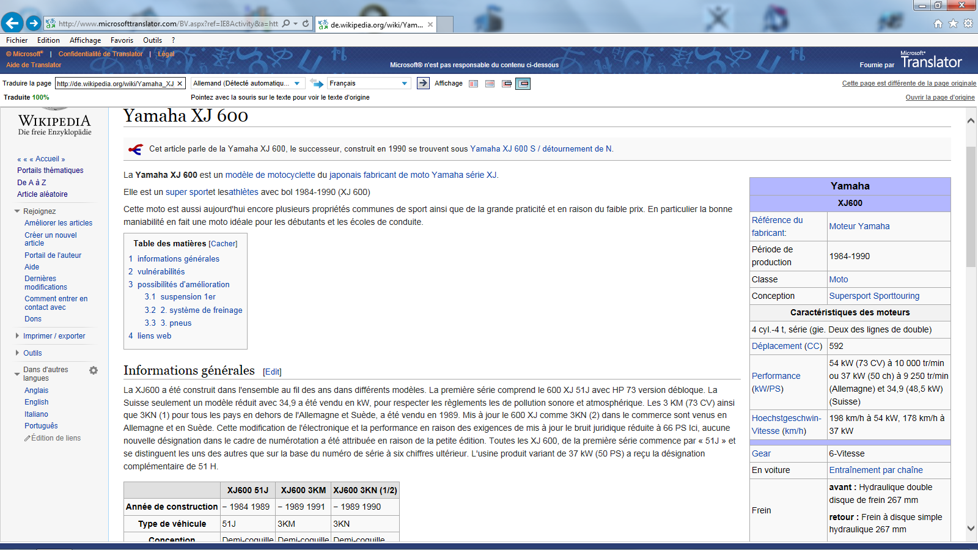Viewport: 978px width, 550px height.
Task: Open the Portugués language link
Action: pyautogui.click(x=41, y=426)
